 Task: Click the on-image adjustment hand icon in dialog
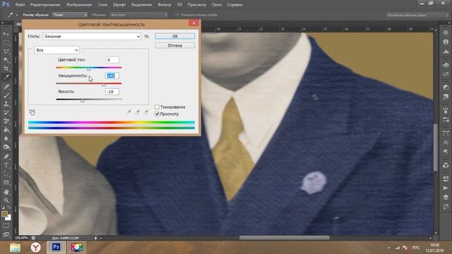pos(32,112)
